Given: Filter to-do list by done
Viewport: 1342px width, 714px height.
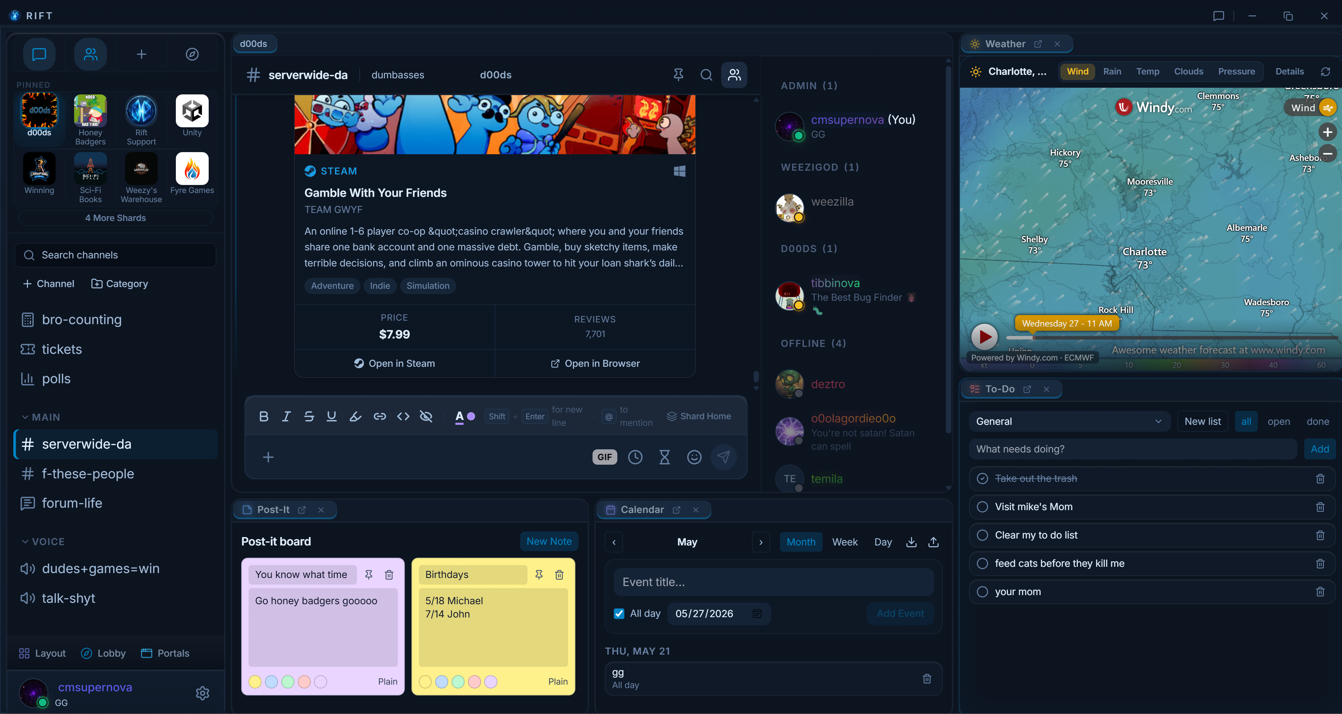Looking at the screenshot, I should pyautogui.click(x=1318, y=421).
